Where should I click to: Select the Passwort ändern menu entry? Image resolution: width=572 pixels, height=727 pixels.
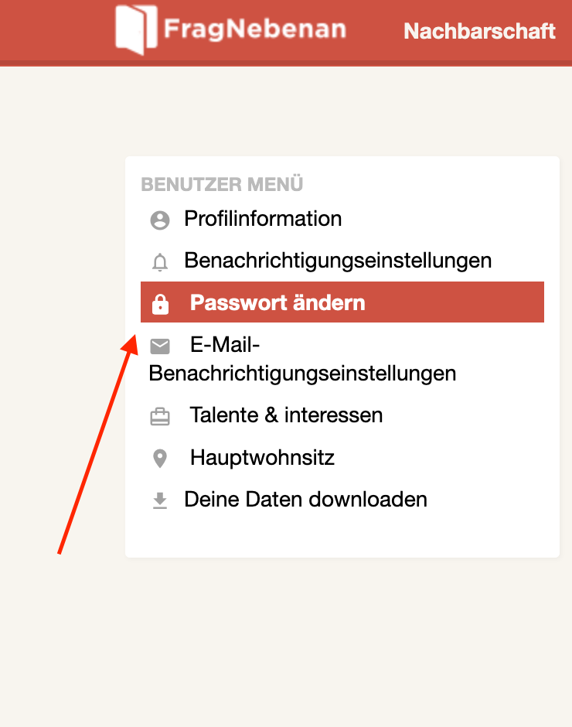(x=277, y=302)
